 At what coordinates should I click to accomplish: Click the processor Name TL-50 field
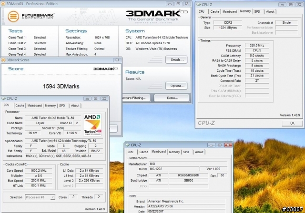click(x=53, y=118)
